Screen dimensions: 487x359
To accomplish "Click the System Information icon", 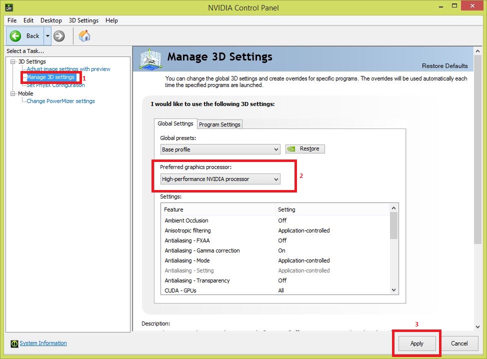I will [14, 343].
